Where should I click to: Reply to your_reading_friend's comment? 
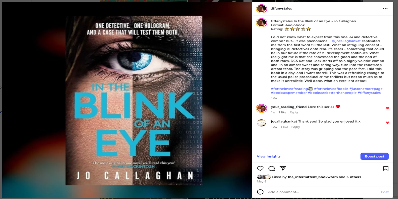(294, 112)
